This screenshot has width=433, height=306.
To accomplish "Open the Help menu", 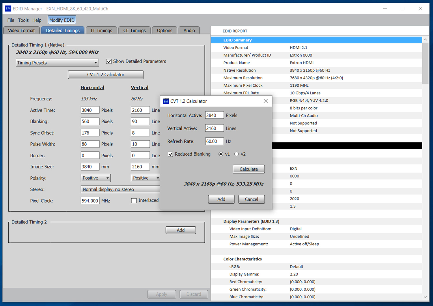I will pyautogui.click(x=37, y=20).
